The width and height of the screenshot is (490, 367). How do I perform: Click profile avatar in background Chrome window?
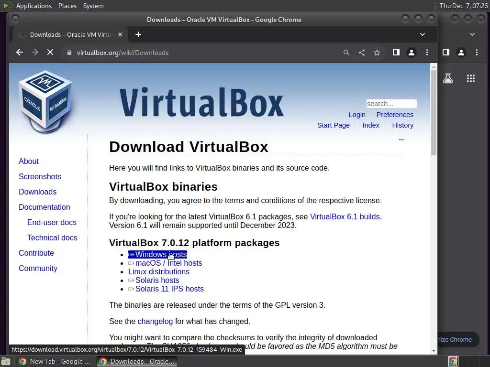(x=461, y=53)
